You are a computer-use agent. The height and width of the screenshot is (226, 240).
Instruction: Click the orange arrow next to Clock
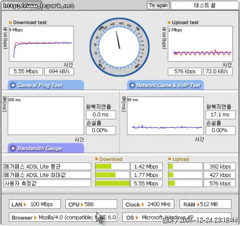(143, 204)
